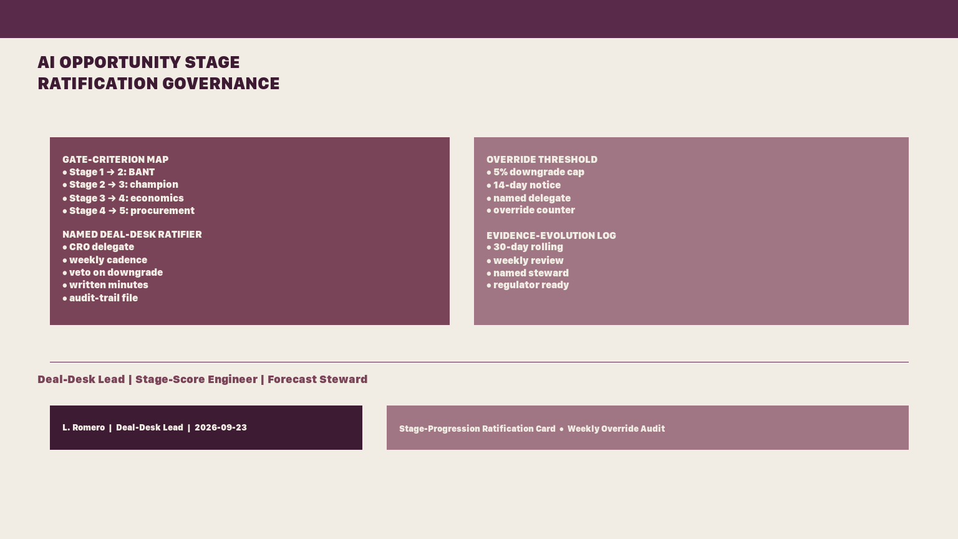Click the '30-day rolling' bullet
Viewport: 958px width, 539px height.
[x=525, y=247]
